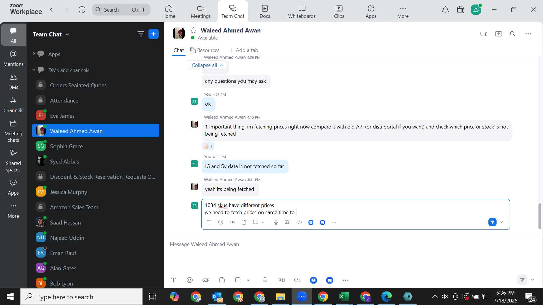The image size is (543, 305).
Task: Toggle formatting in bottom message toolbar
Action: click(174, 280)
